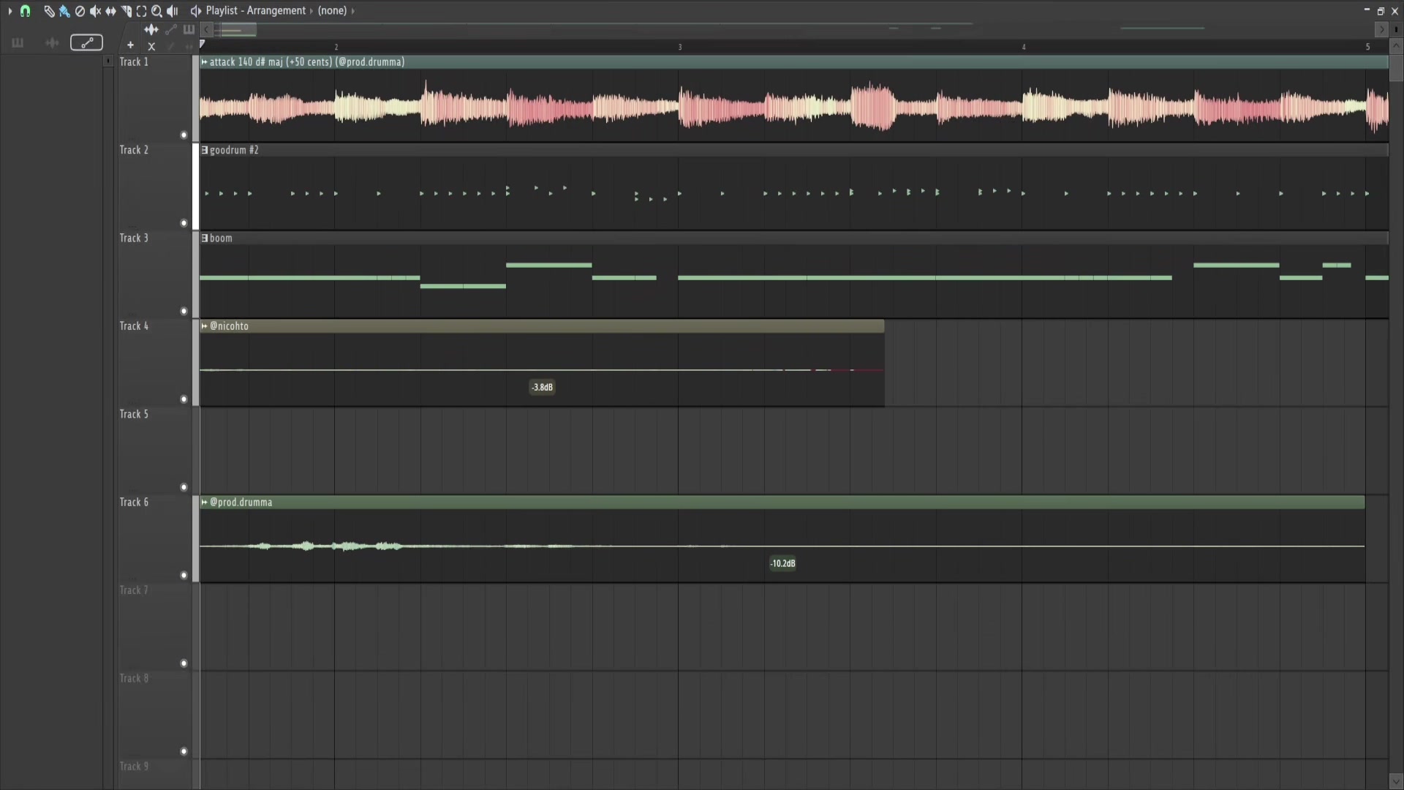
Task: Open the @prod.drumma clip menu on Track 6
Action: 205,503
